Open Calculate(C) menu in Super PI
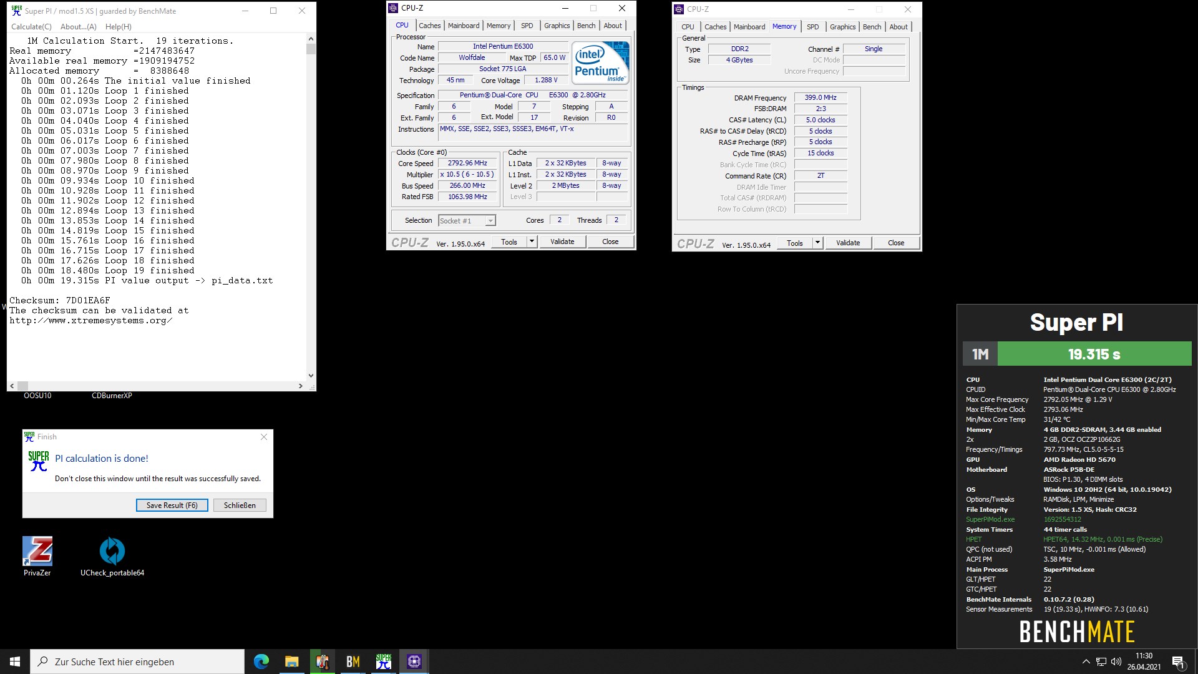1198x674 pixels. (31, 27)
